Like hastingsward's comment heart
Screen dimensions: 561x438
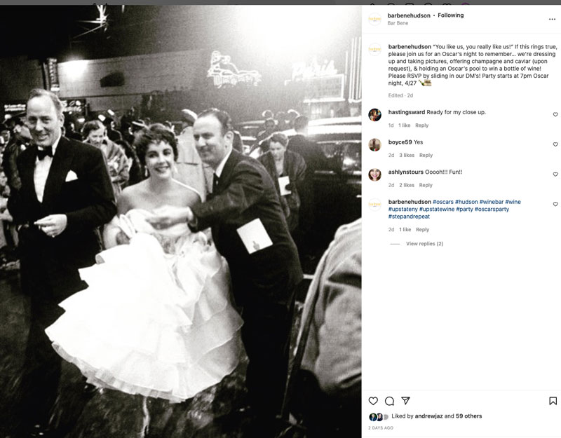tap(555, 114)
